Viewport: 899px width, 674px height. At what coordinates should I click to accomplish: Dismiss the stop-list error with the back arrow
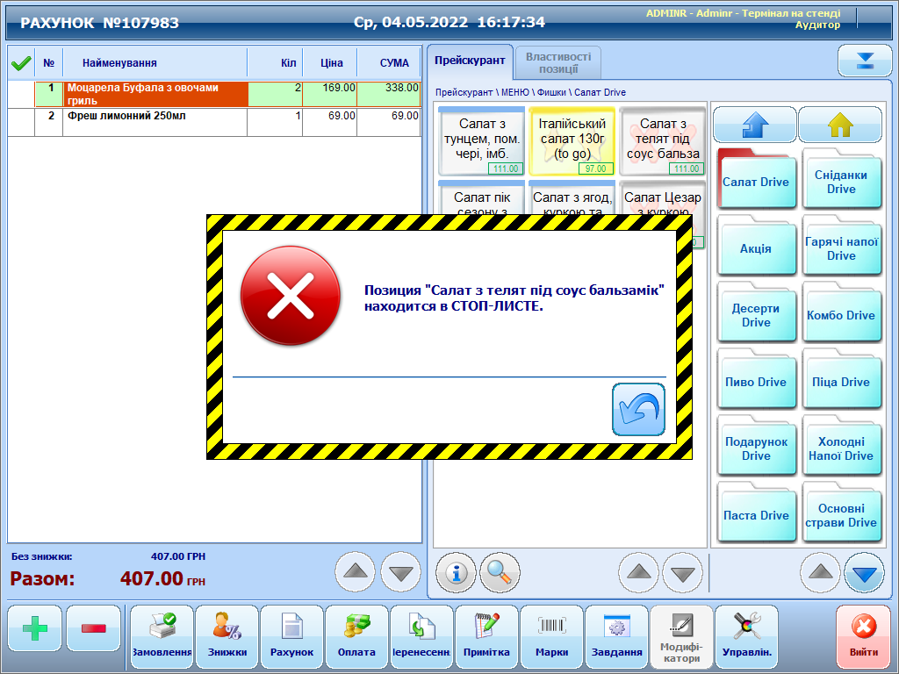638,410
